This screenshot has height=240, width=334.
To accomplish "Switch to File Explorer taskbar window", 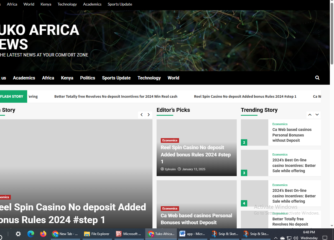I will coord(97,234).
